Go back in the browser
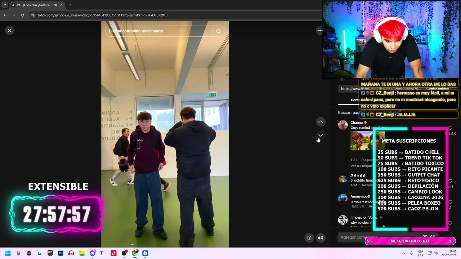 (5, 15)
